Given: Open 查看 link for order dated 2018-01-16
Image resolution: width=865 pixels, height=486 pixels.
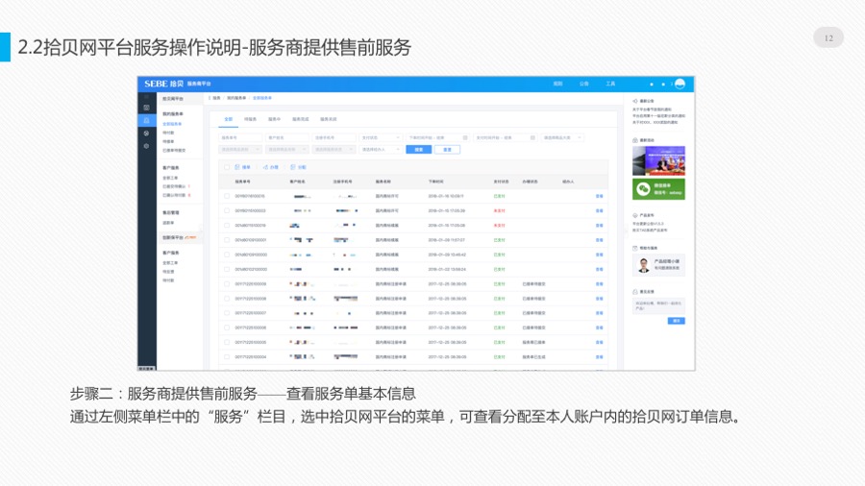Looking at the screenshot, I should click(x=599, y=196).
